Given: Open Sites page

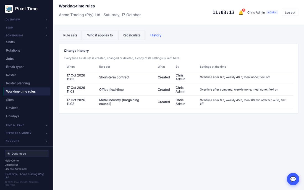Looking at the screenshot, I should pyautogui.click(x=27, y=100).
